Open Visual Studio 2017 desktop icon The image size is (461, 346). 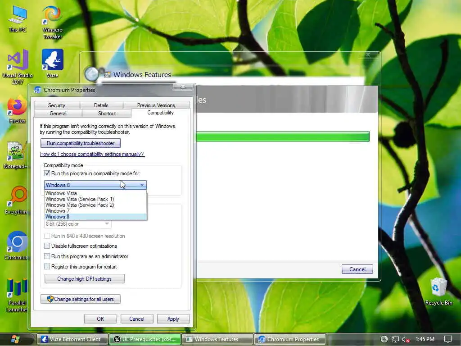point(18,67)
